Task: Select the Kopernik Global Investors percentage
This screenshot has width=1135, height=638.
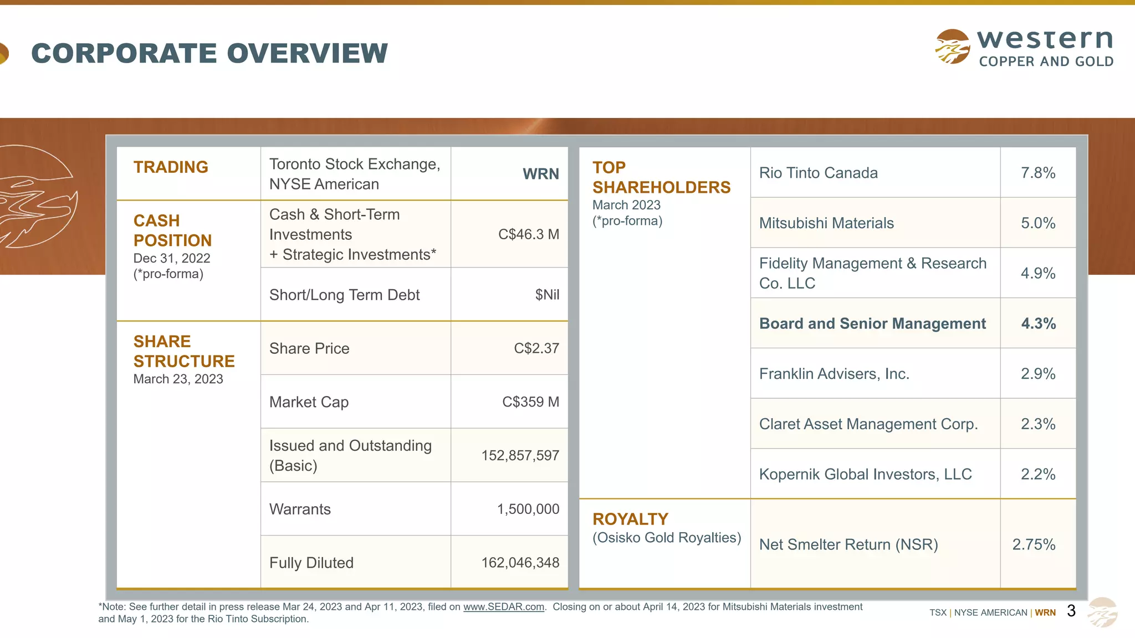Action: click(1037, 474)
